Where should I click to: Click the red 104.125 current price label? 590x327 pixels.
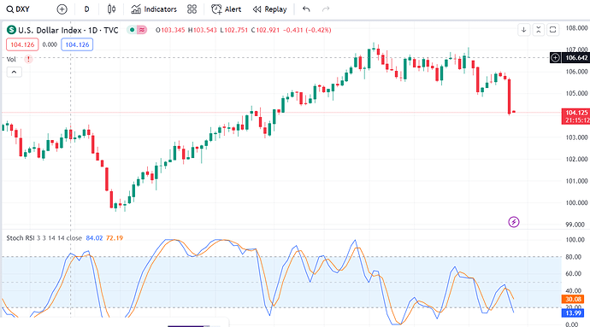tap(575, 116)
